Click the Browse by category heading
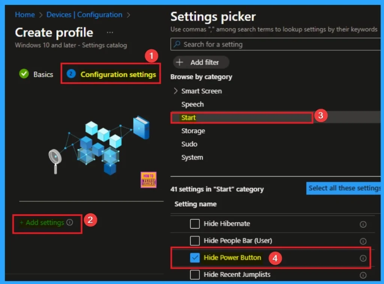Viewport: 384px width, 284px height. [x=201, y=77]
